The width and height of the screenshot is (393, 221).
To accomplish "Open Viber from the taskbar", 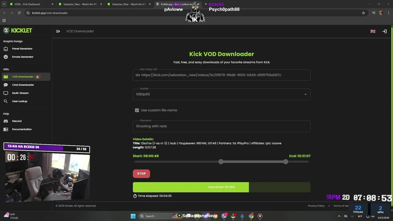I will [224, 216].
